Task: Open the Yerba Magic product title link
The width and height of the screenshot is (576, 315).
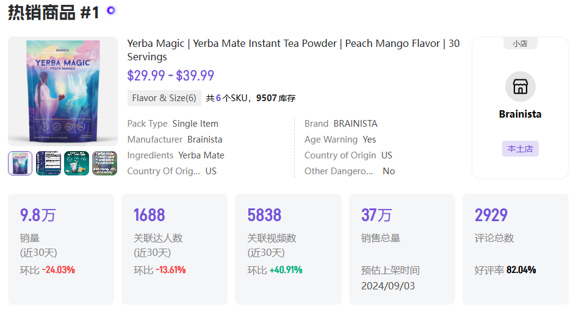Action: click(x=293, y=50)
